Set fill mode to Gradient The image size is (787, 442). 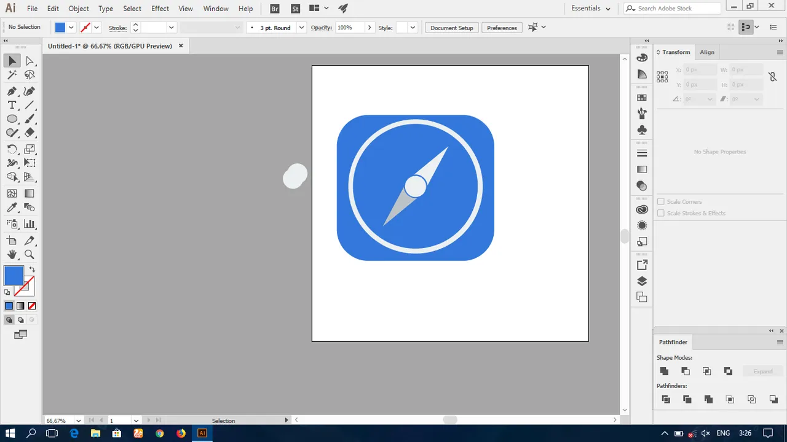(20, 306)
